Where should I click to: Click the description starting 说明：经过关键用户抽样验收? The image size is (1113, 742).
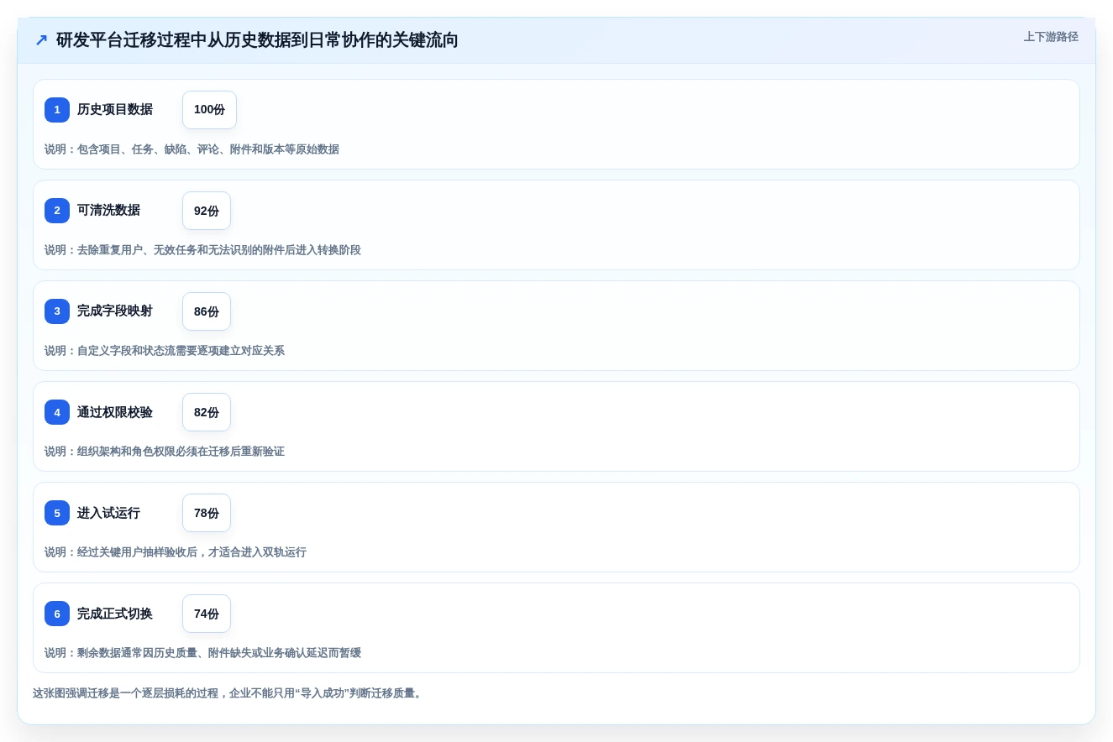[176, 552]
